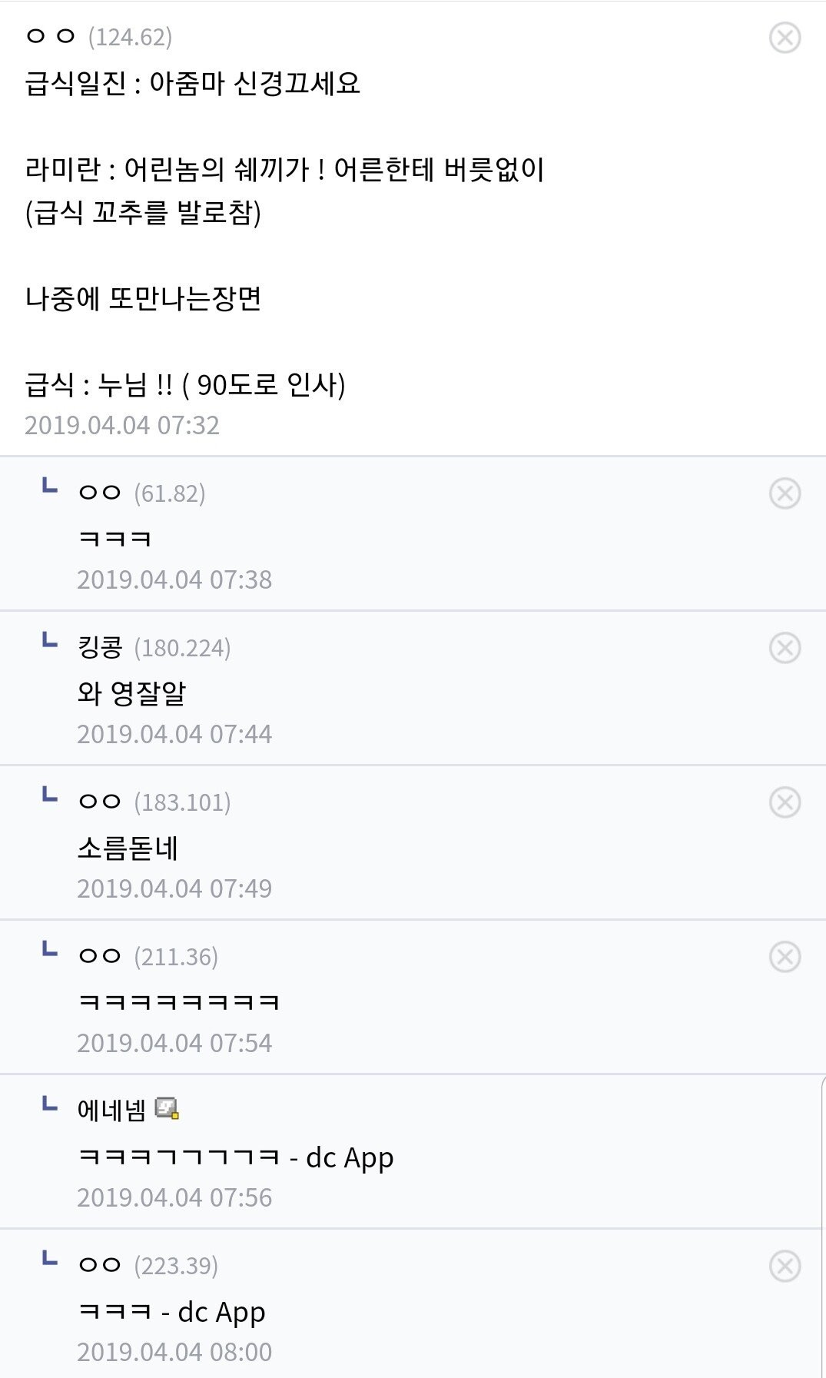826x1378 pixels.
Task: Click the reply arrow icon before 에네넴
Action: click(50, 1104)
